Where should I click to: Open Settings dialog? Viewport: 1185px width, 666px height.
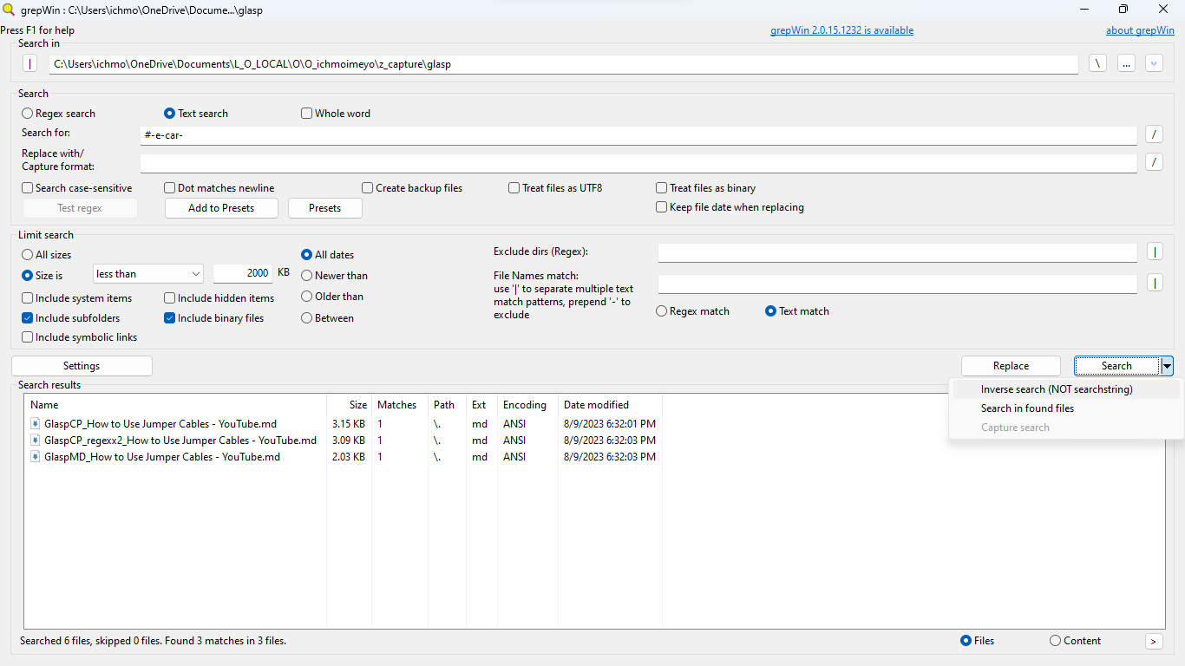point(82,366)
